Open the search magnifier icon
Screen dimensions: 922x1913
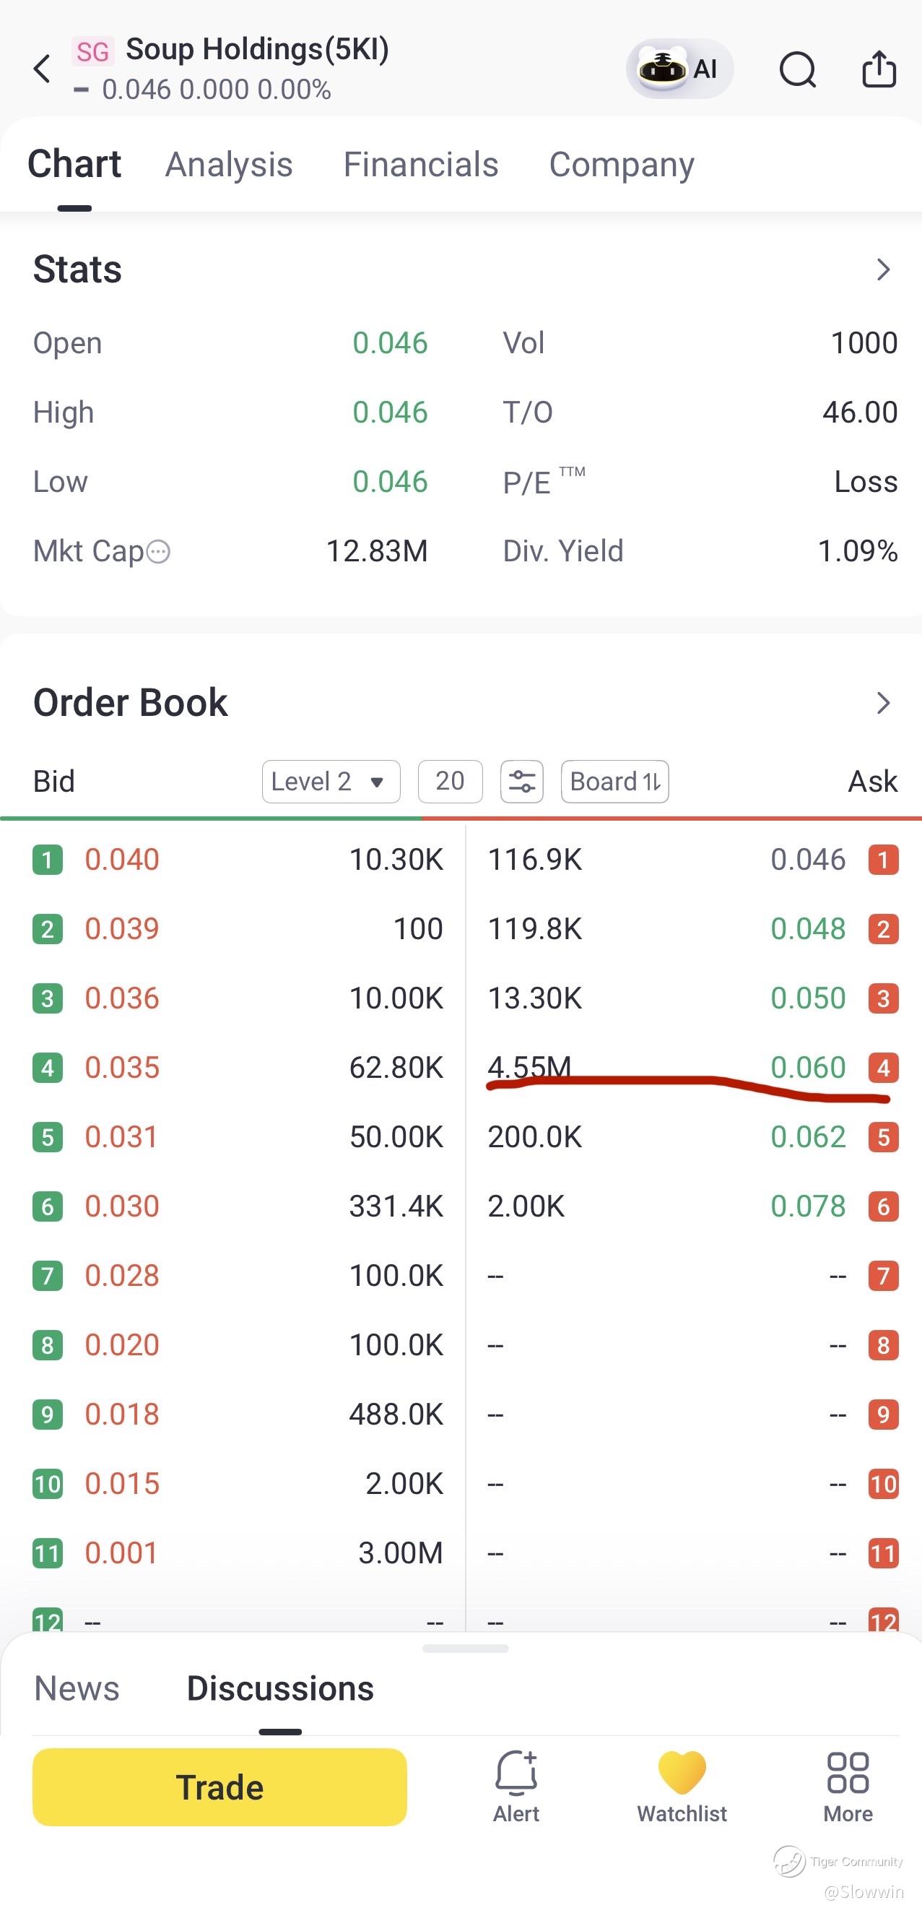point(798,70)
